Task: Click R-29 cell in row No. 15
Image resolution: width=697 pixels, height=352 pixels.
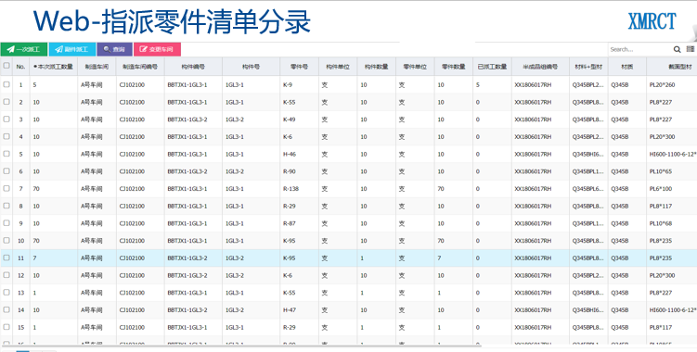Action: tap(299, 327)
